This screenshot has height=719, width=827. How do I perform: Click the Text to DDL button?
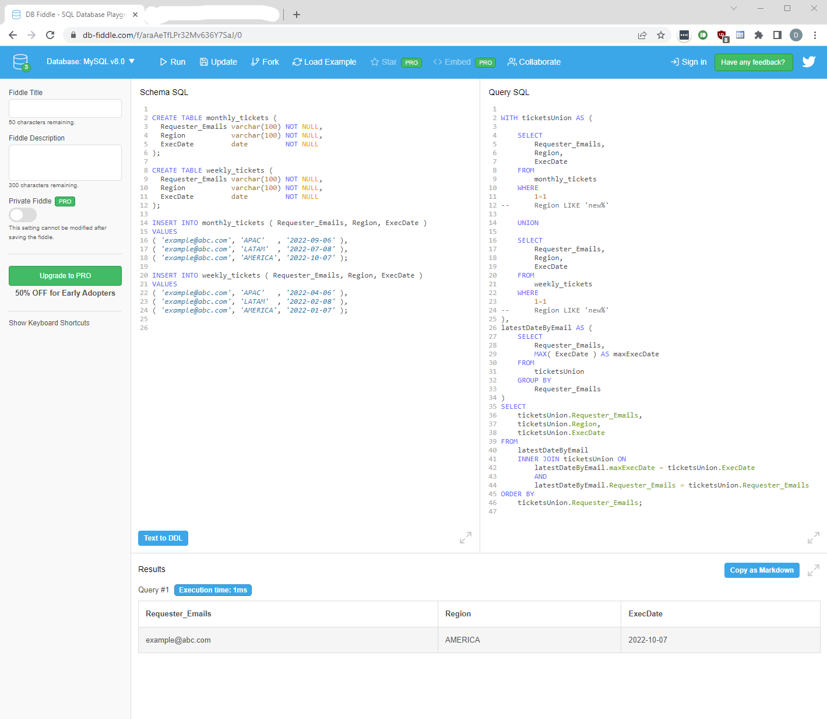163,538
